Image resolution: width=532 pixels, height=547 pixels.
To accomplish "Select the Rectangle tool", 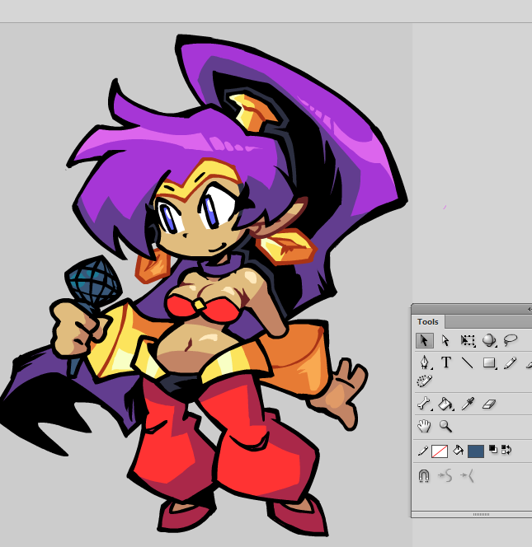I will coord(489,362).
